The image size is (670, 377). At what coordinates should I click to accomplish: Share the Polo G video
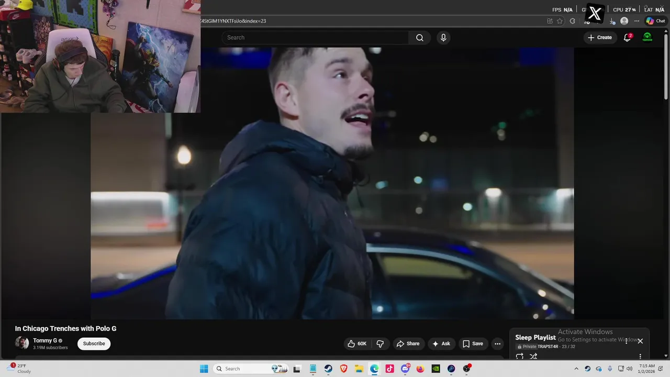coord(408,343)
